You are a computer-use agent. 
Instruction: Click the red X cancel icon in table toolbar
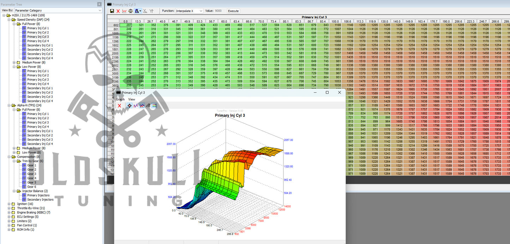118,11
